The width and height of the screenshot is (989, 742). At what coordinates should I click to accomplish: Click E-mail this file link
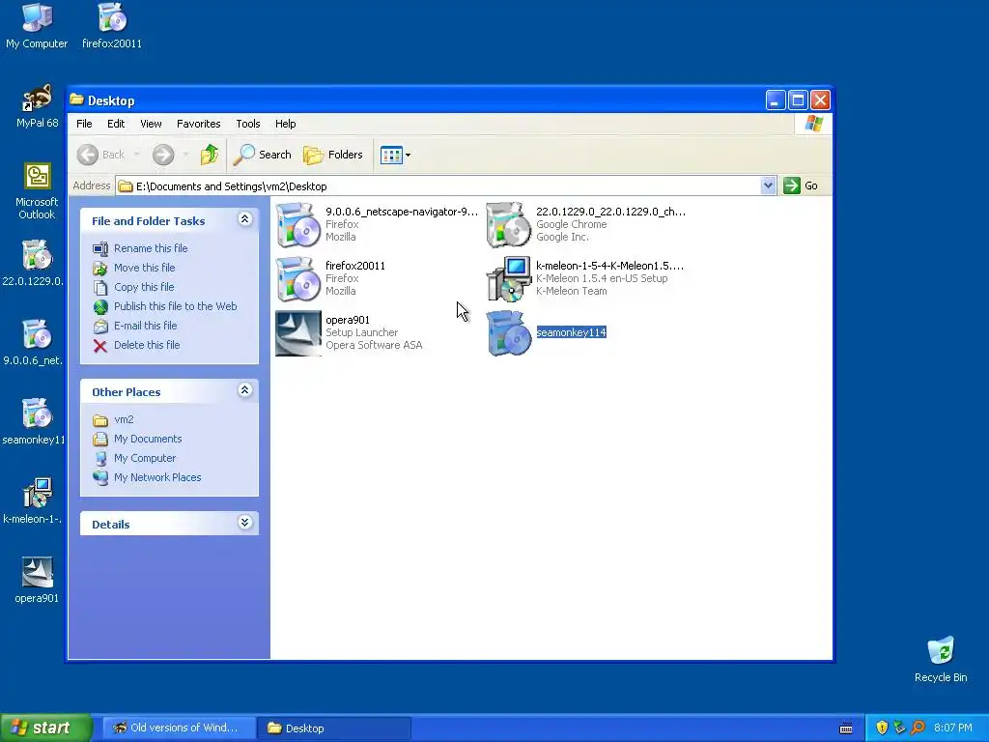(145, 326)
